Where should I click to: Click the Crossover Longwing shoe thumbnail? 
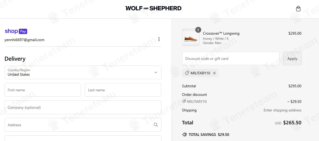pyautogui.click(x=191, y=38)
